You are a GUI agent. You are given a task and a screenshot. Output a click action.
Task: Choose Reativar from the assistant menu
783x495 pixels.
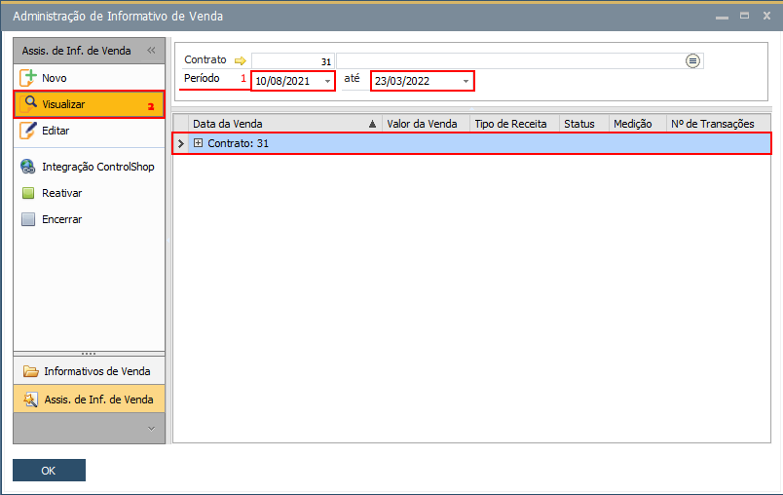point(62,193)
